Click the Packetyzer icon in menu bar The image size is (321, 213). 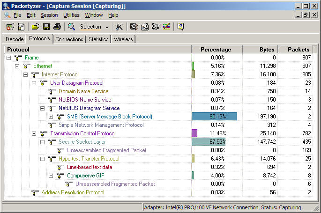pos(7,15)
